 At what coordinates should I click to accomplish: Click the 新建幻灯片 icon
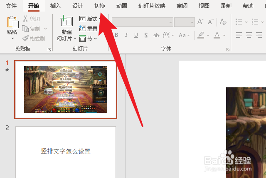[x=66, y=21]
